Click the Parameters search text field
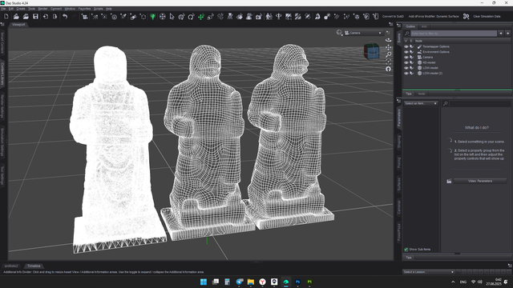 click(480, 103)
